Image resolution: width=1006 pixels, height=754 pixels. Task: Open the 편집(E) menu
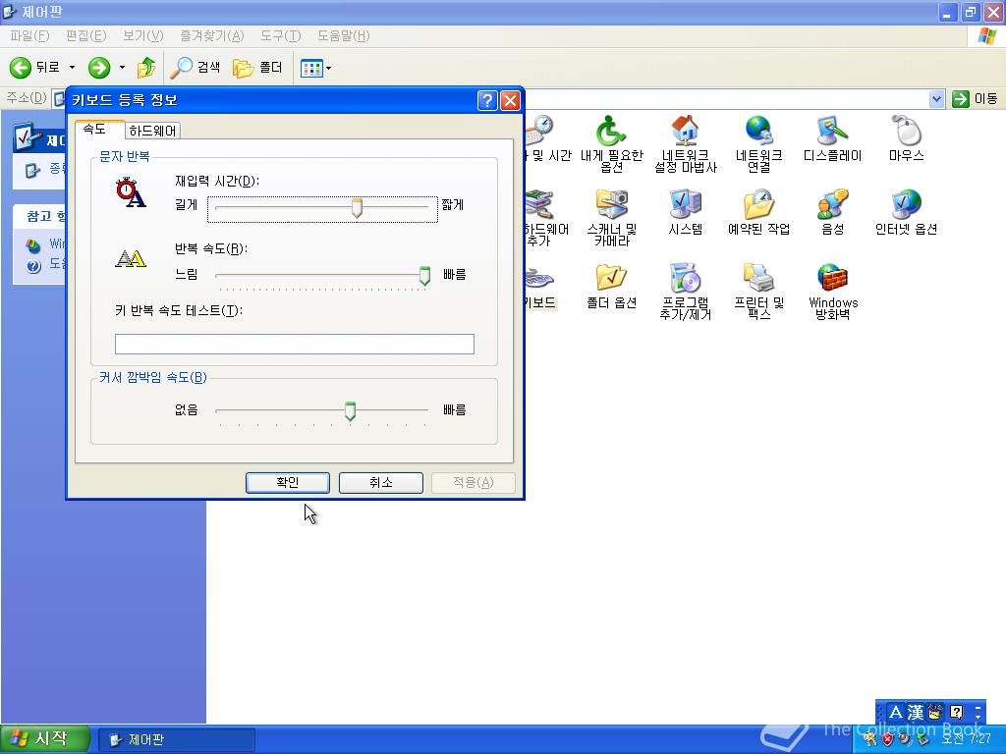click(86, 36)
